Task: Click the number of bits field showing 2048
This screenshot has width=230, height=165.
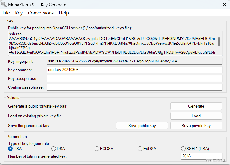Action: coord(202,156)
